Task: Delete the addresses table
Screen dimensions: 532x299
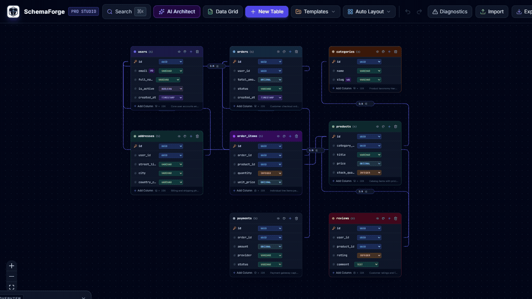Action: pyautogui.click(x=197, y=136)
